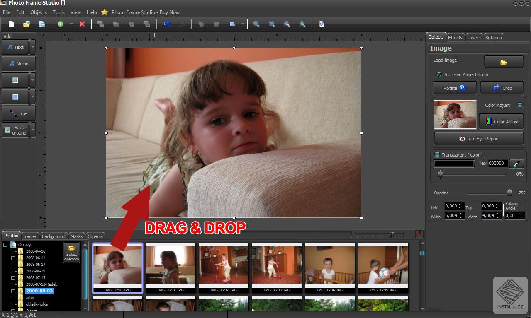Screen dimensions: 531x318
Task: Switch to the Effects tab
Action: point(455,37)
